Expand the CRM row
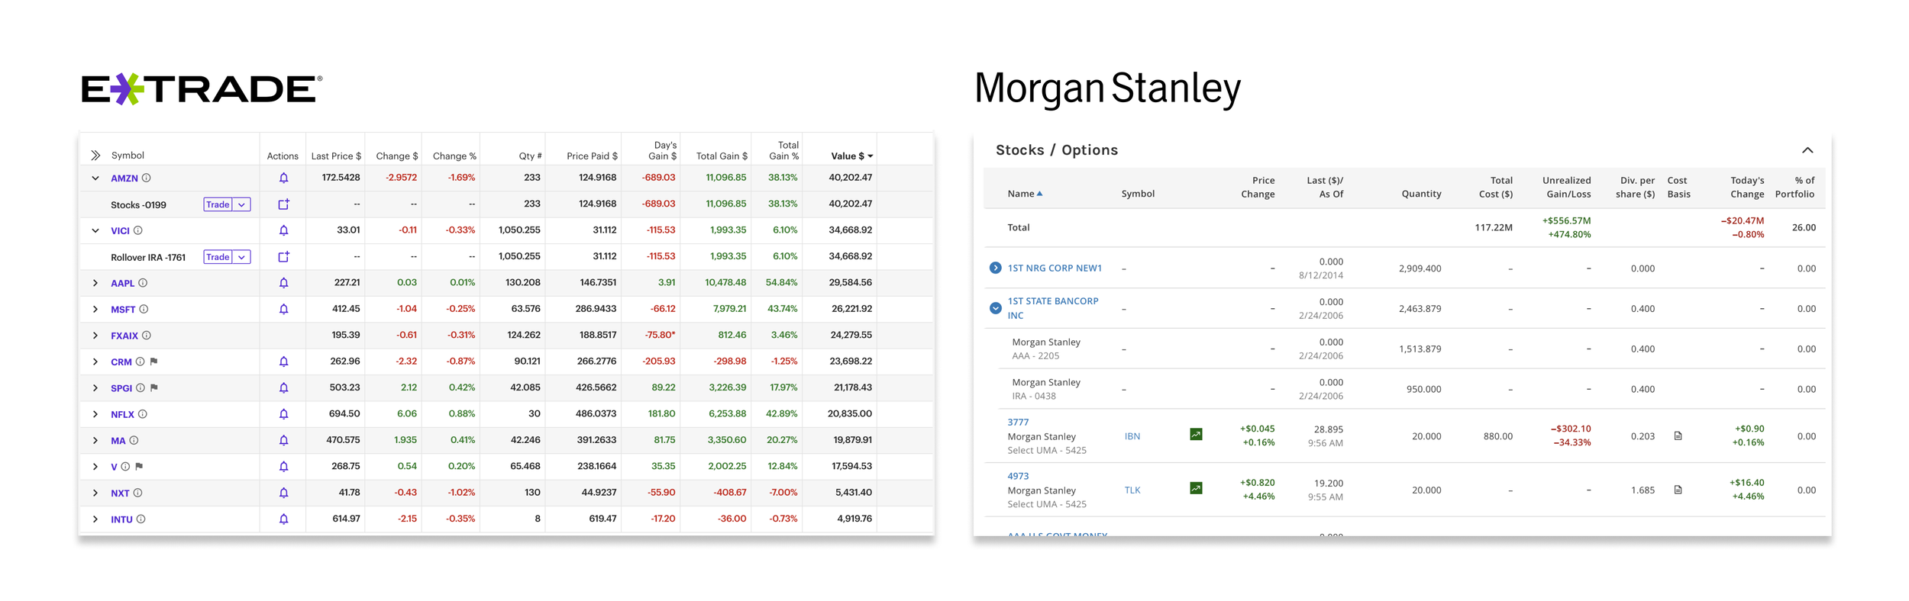The width and height of the screenshot is (1909, 601). click(95, 362)
